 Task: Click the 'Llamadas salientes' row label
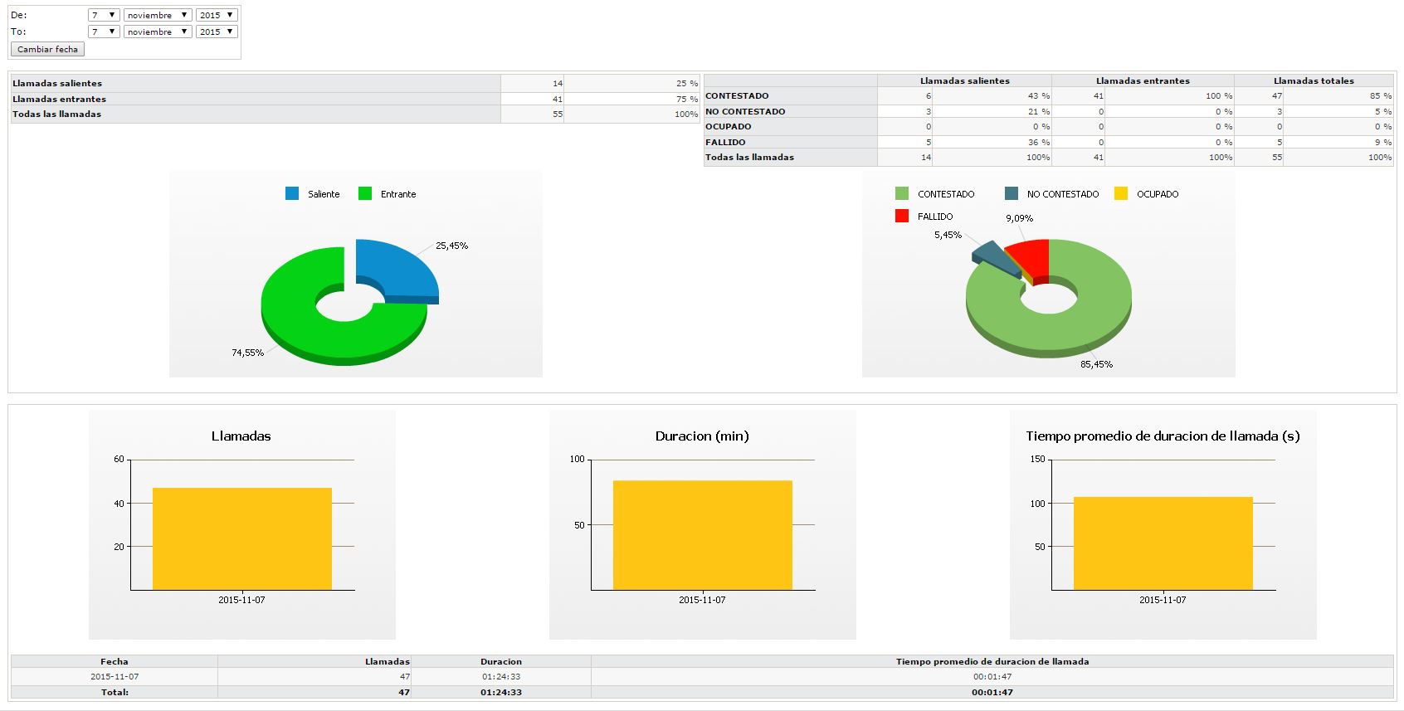click(x=57, y=83)
